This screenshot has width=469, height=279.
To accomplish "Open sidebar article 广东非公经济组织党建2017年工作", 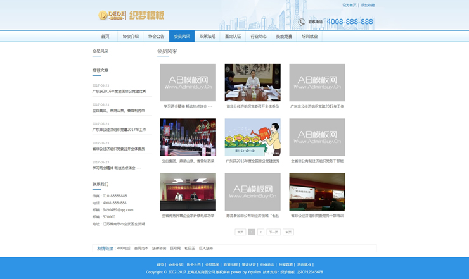I will 119,129.
